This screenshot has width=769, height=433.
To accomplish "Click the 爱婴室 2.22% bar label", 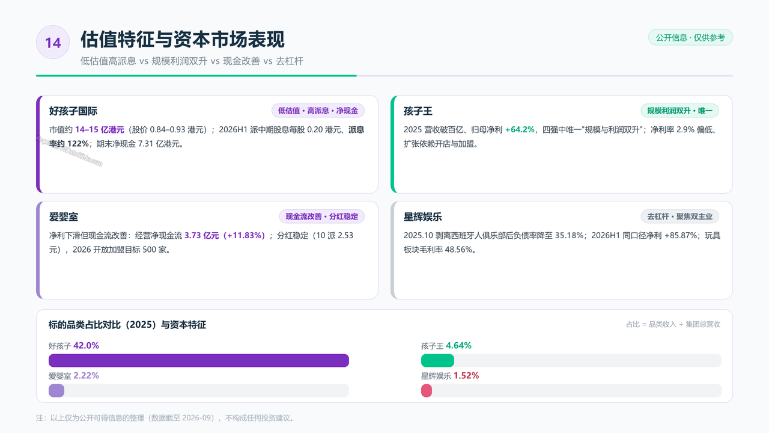I will pos(74,376).
